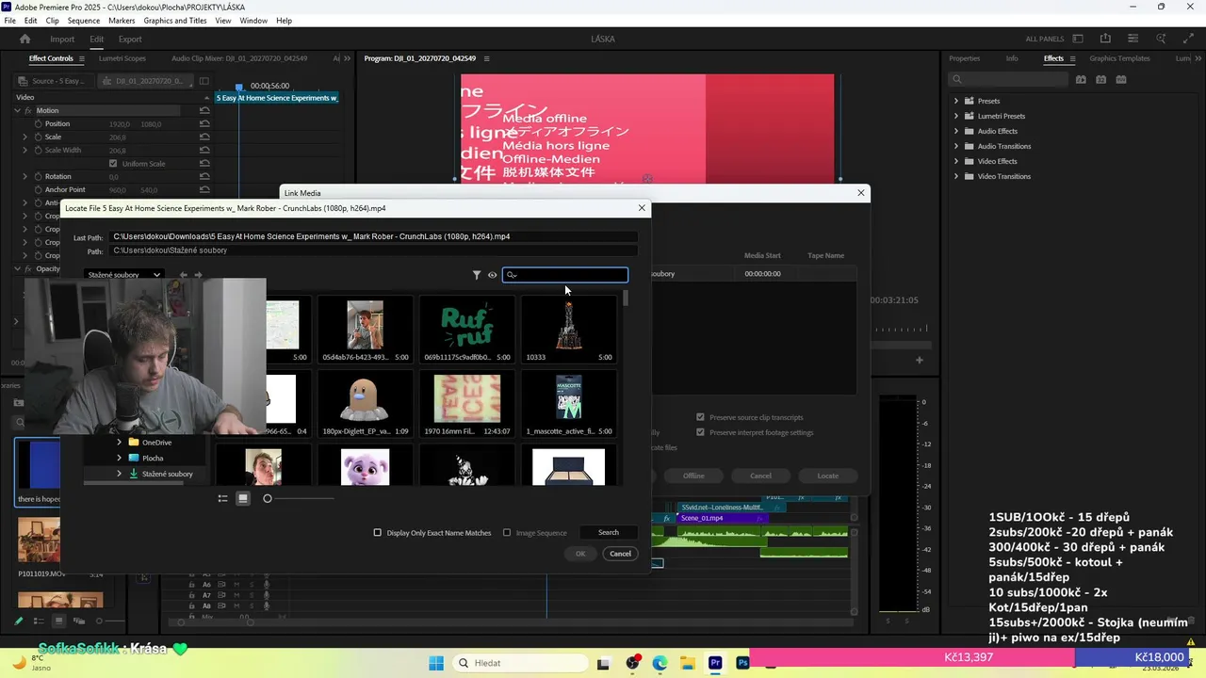Collapse the Motion effect group
The height and width of the screenshot is (678, 1206).
coord(16,111)
